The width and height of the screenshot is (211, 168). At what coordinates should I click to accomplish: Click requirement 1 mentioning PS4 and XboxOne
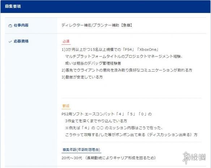coord(110,49)
